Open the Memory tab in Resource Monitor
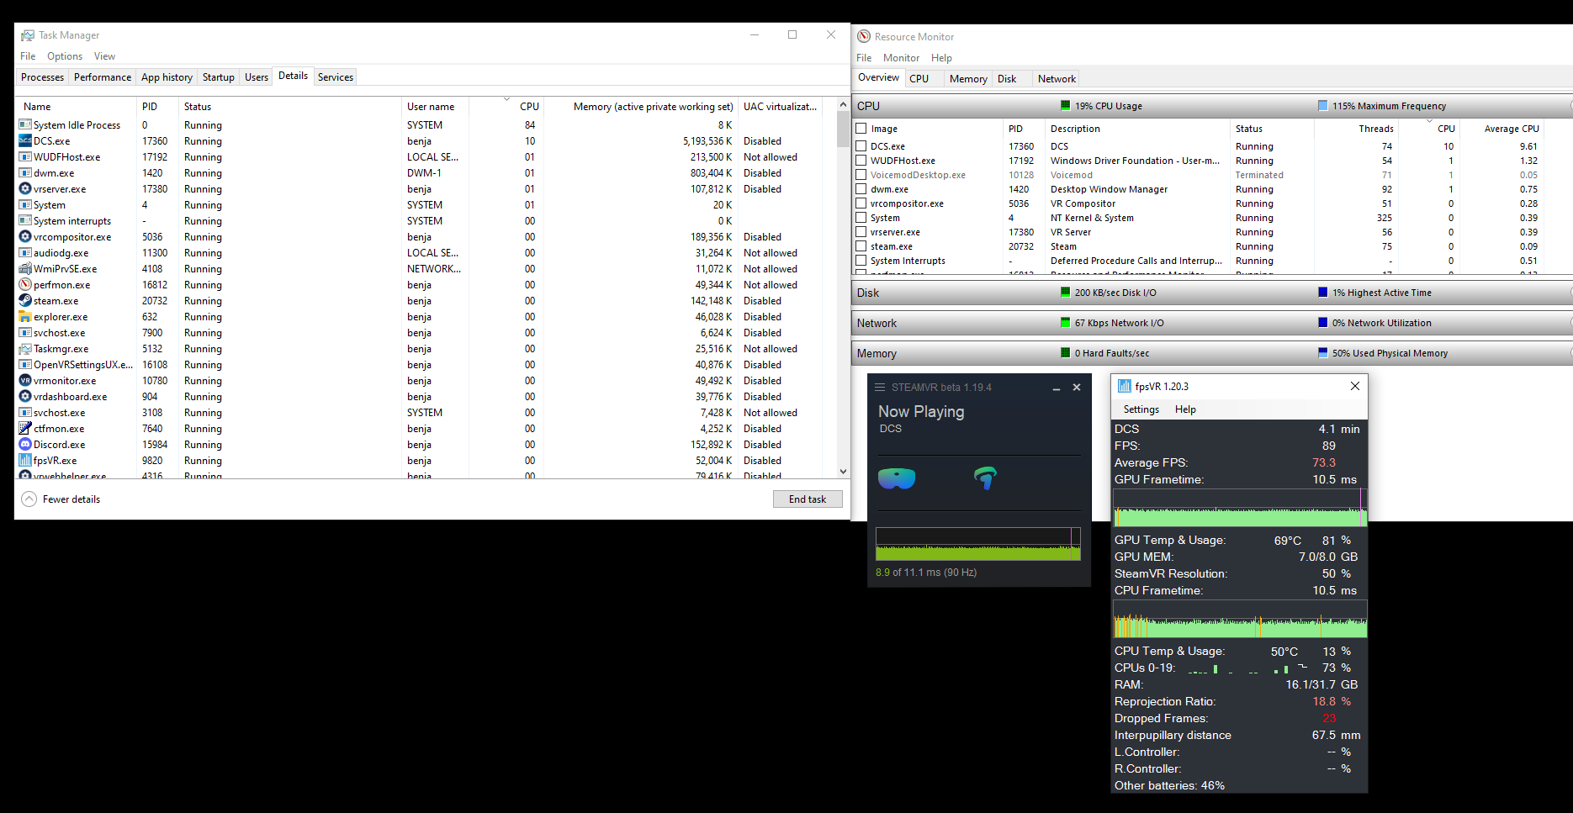The width and height of the screenshot is (1573, 813). tap(968, 79)
